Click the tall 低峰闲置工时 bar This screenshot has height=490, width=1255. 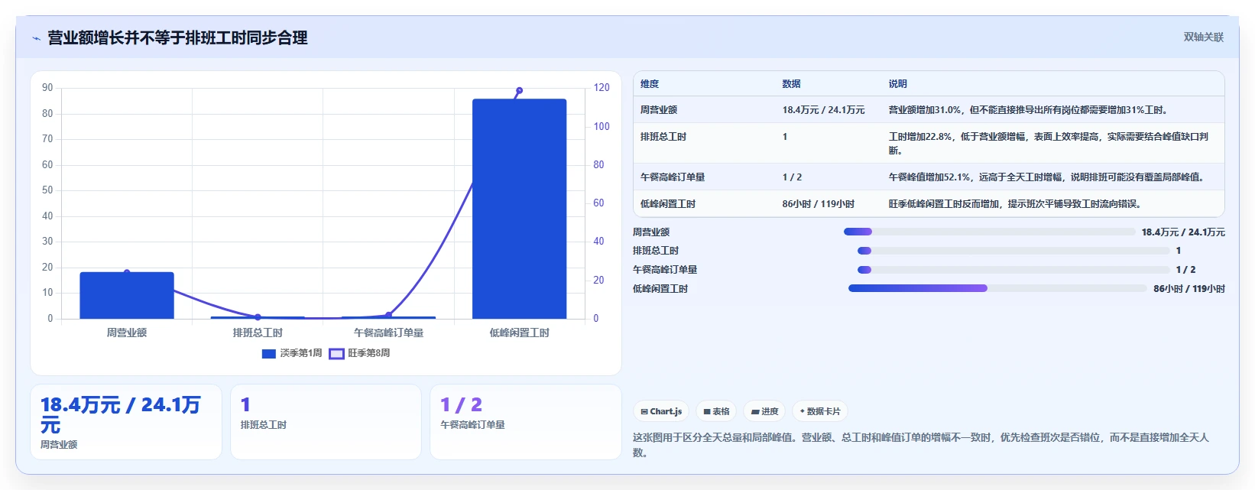click(x=519, y=209)
